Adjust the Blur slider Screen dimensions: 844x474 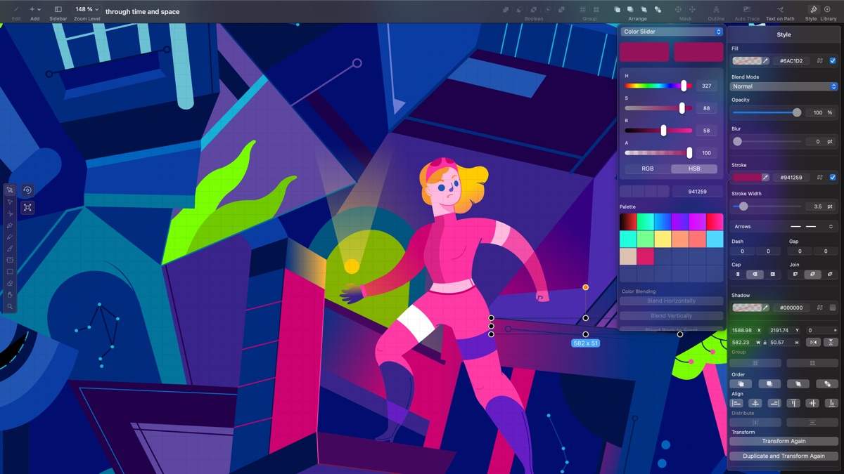tap(767, 141)
